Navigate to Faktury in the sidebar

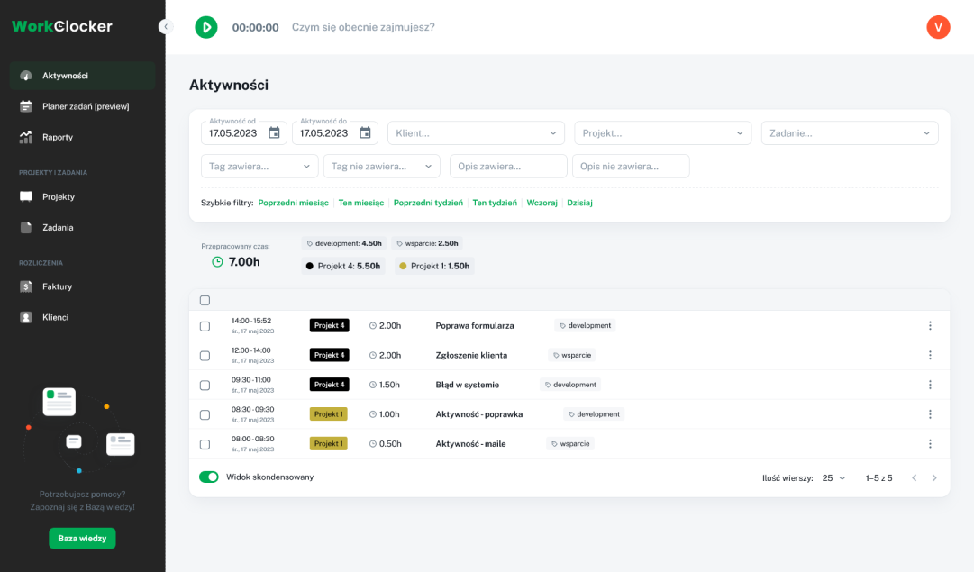coord(57,286)
